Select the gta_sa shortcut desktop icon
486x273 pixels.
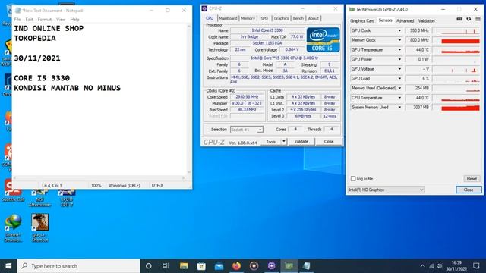[x=39, y=227]
